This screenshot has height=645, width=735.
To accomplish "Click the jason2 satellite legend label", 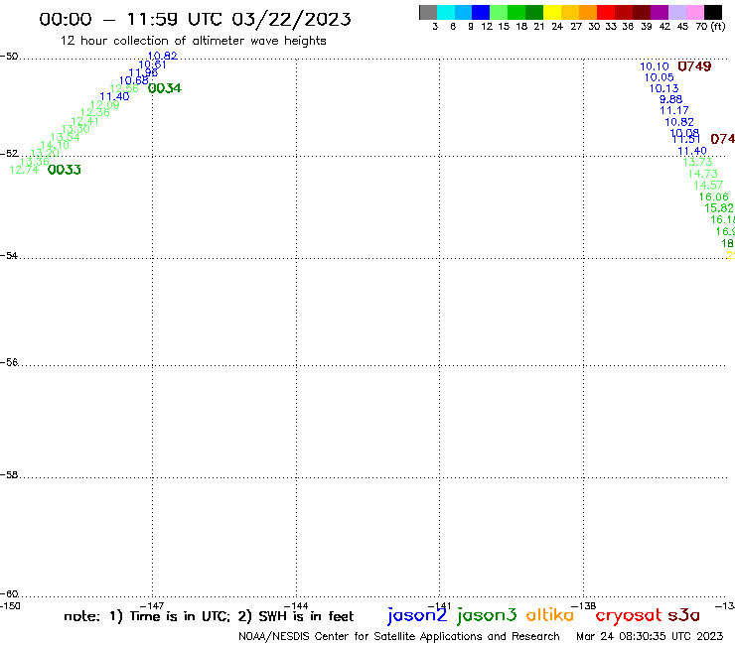I will pos(417,615).
